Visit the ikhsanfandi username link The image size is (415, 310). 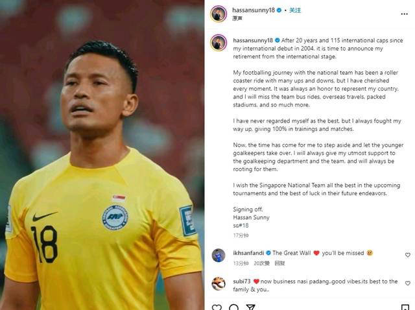tap(248, 253)
